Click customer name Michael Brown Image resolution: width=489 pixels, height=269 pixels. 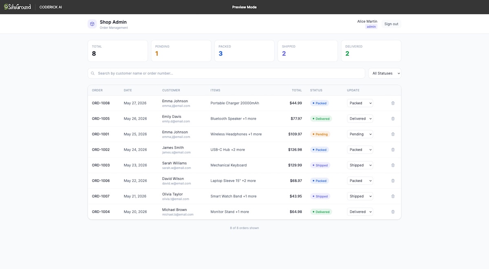[174, 210]
